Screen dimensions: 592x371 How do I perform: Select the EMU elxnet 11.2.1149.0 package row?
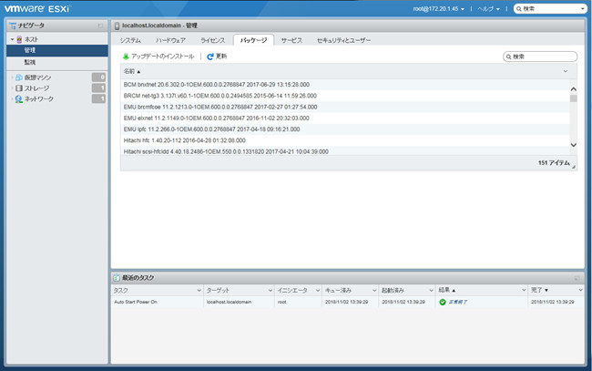point(345,119)
